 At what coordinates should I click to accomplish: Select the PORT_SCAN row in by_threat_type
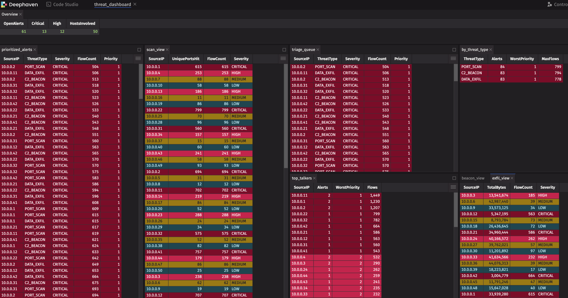[x=511, y=67]
